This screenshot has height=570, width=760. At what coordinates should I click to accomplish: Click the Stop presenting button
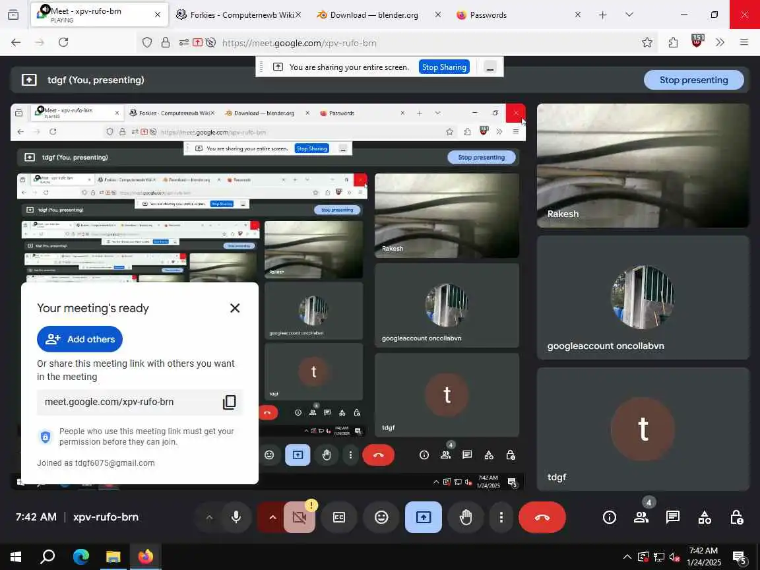[x=693, y=80]
